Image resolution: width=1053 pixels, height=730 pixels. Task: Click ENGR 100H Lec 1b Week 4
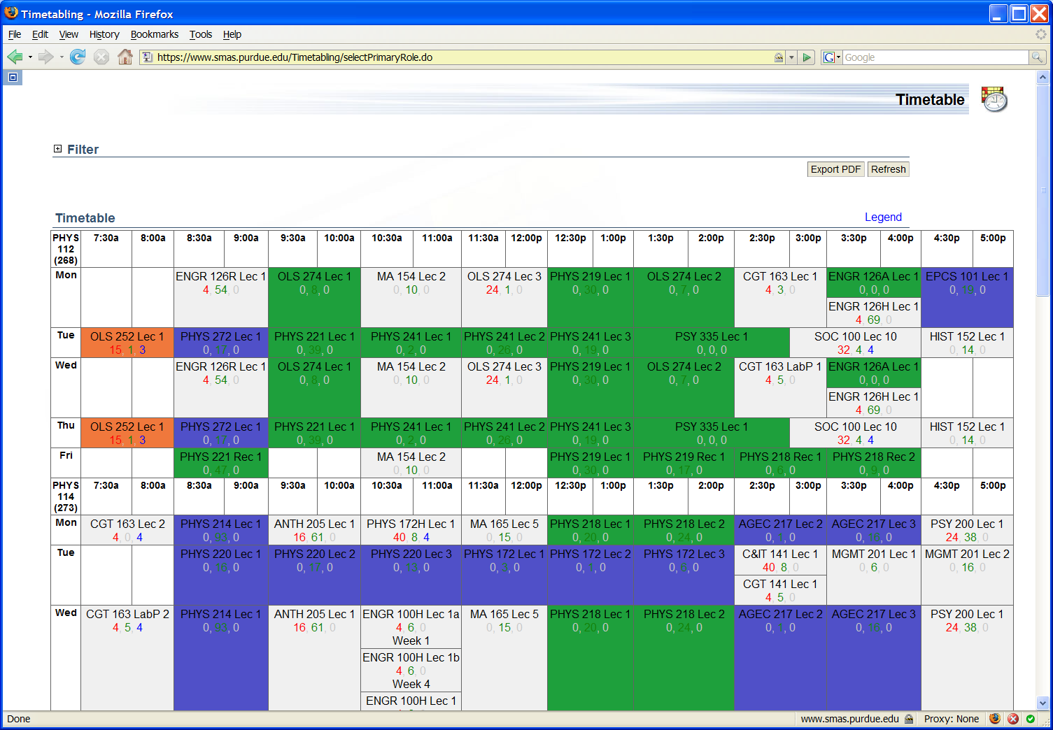(411, 671)
